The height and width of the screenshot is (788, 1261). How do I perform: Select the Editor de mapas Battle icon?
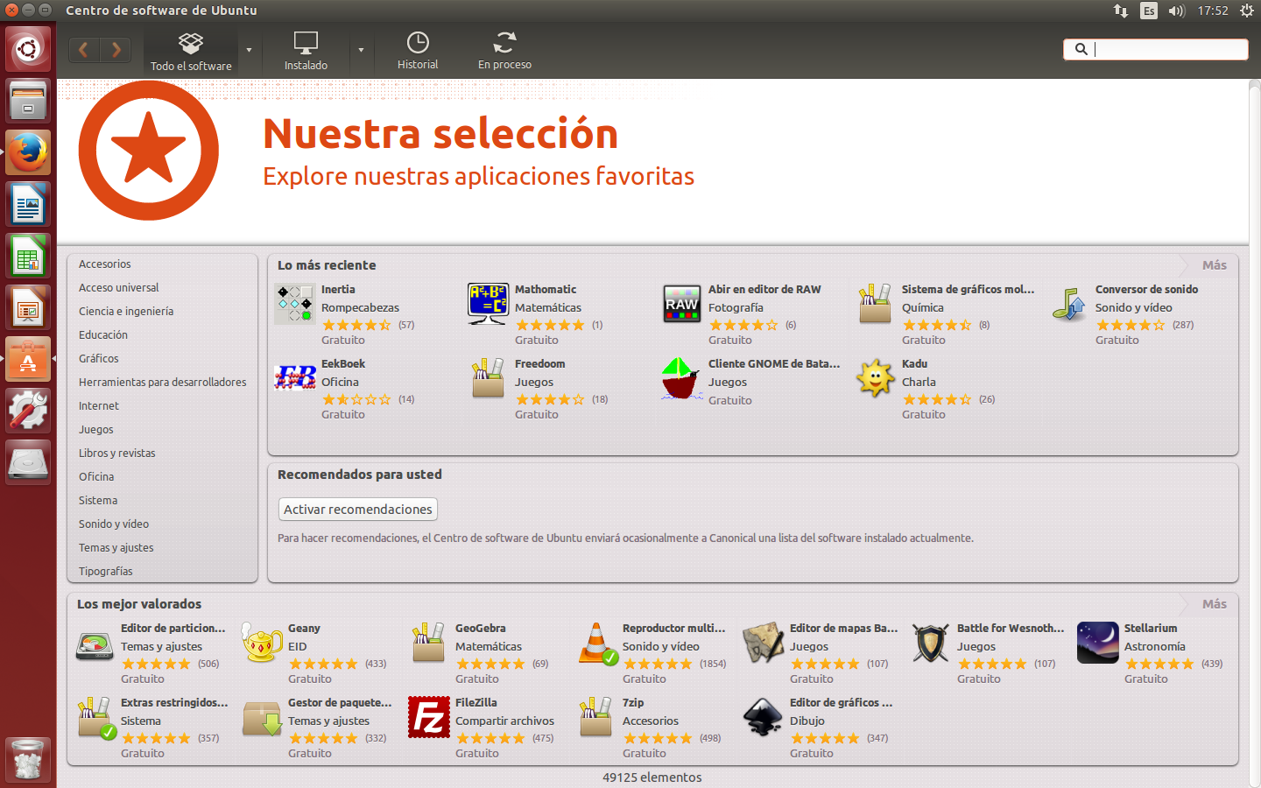pyautogui.click(x=763, y=643)
